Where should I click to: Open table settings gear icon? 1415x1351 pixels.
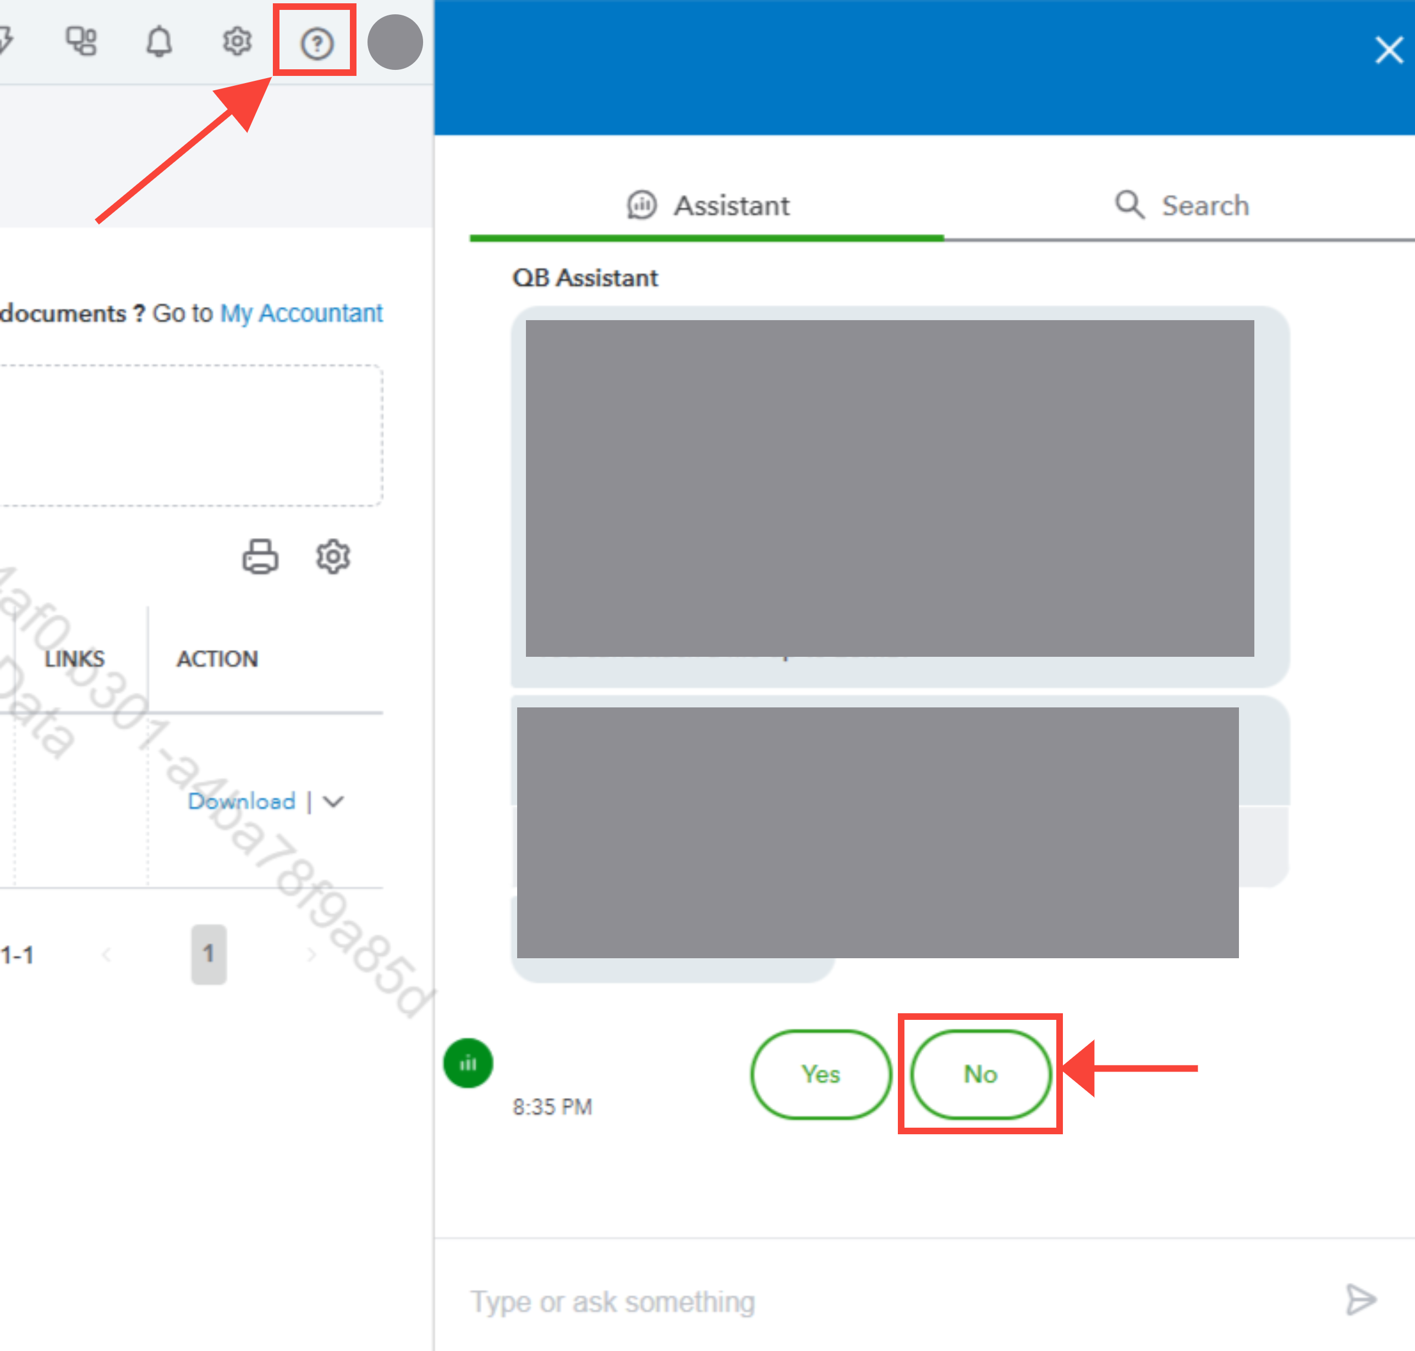pos(333,556)
